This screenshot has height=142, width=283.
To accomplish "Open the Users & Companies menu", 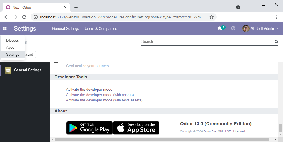I will (101, 28).
